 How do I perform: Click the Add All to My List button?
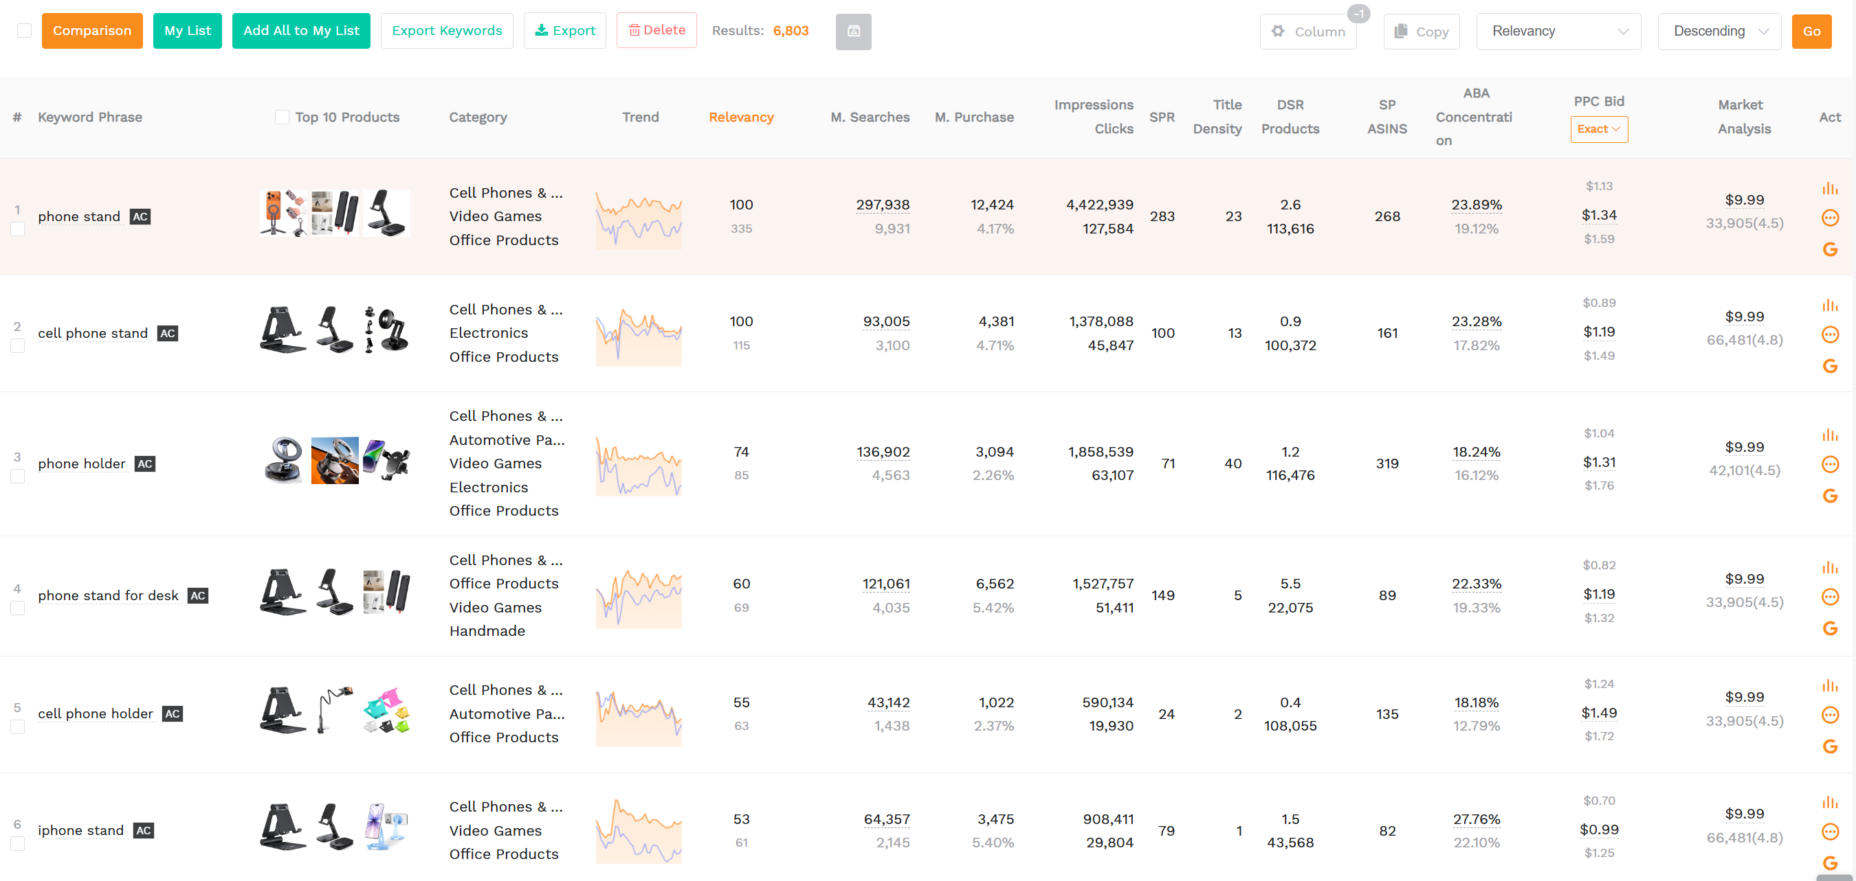(301, 30)
